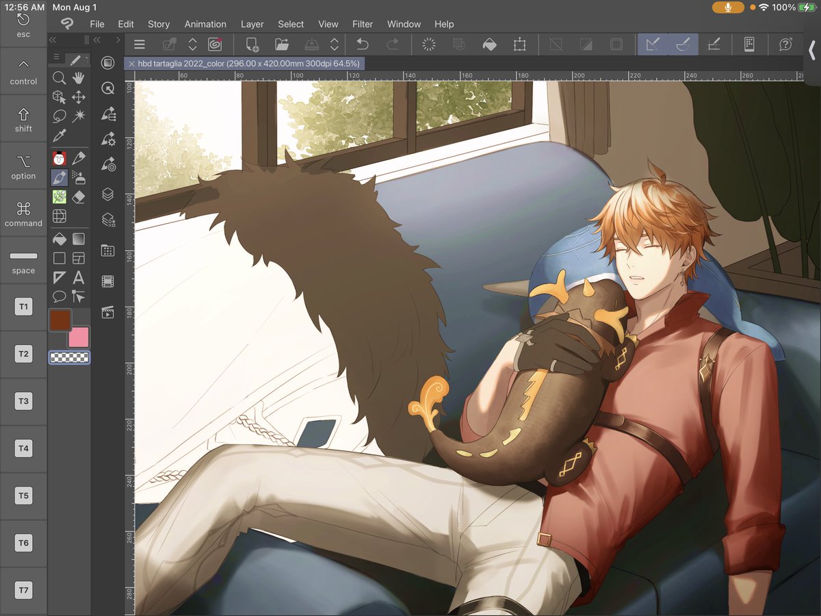Select the red snowman custom tool
Screen dimensions: 821x616
coord(60,159)
